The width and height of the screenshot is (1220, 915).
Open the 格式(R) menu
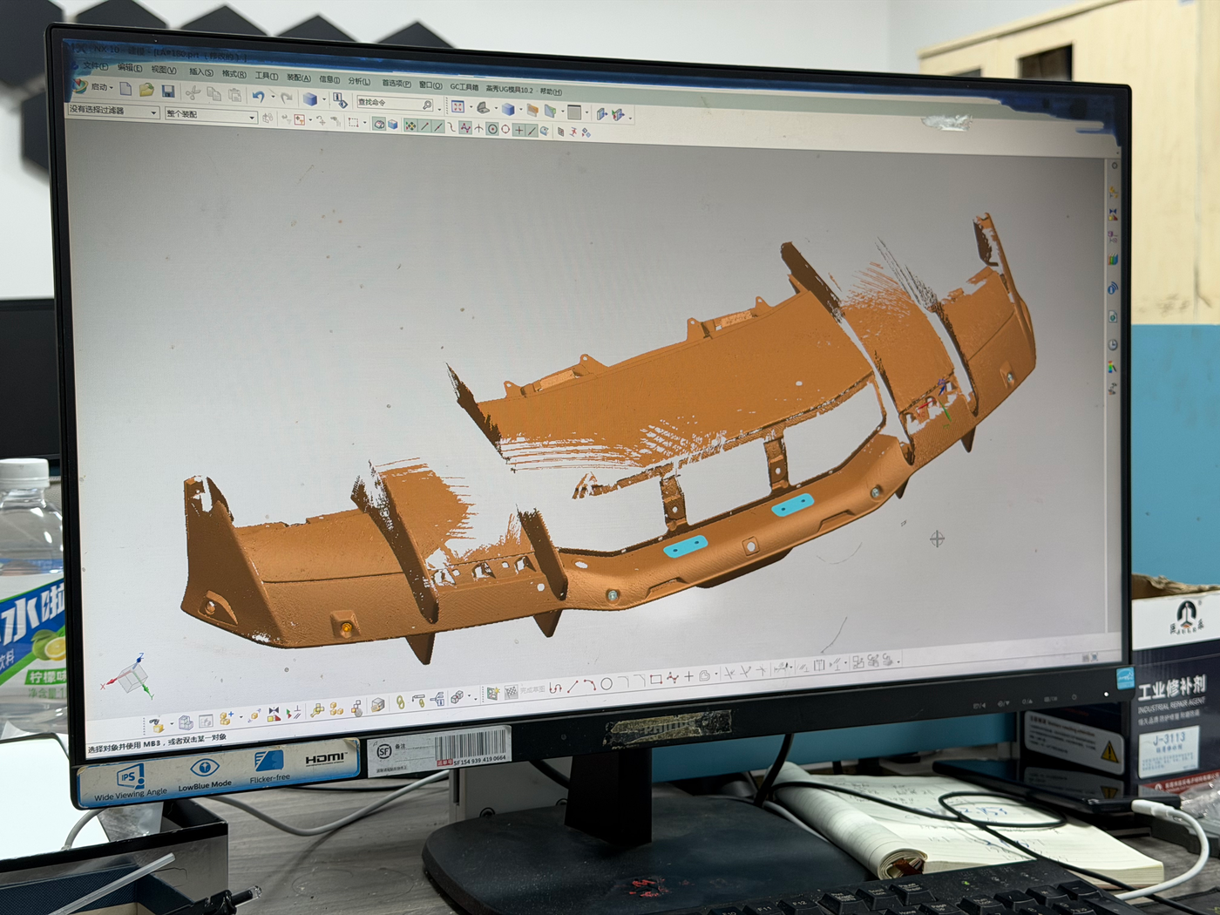click(x=234, y=74)
